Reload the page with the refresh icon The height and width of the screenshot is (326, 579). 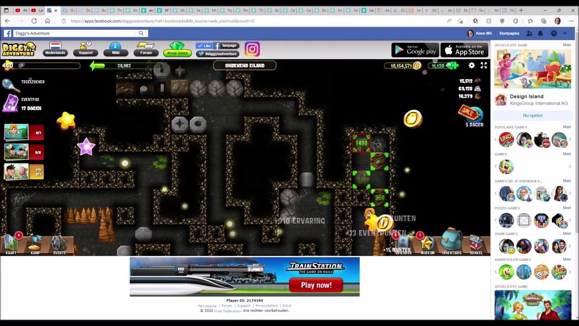coord(34,21)
